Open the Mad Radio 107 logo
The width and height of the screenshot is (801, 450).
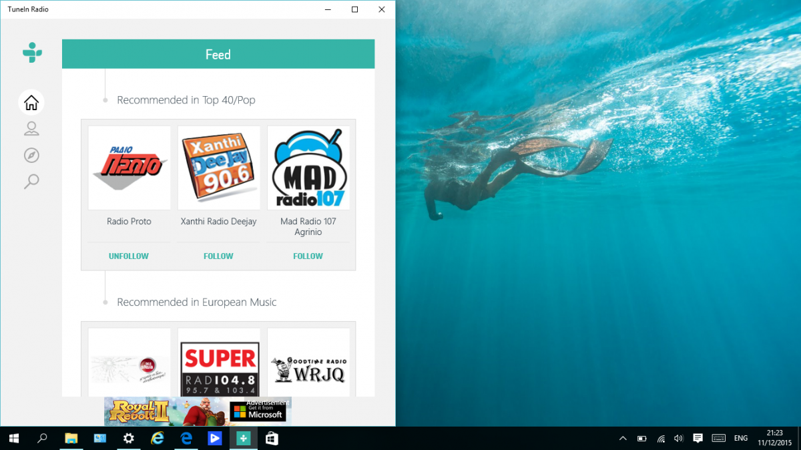tap(308, 168)
